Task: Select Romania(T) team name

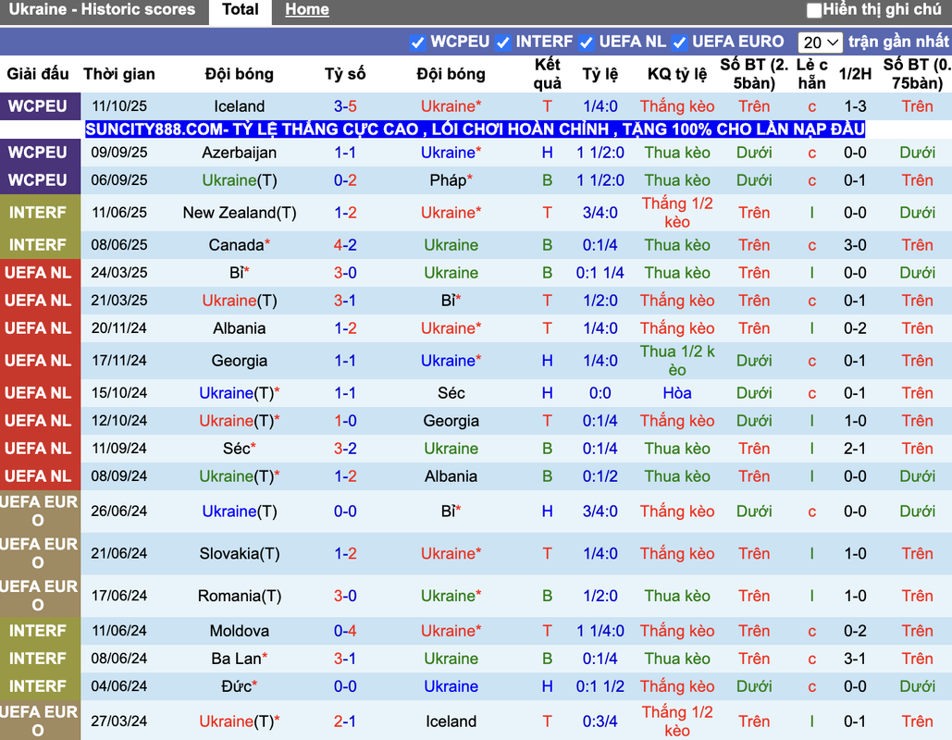Action: [240, 596]
